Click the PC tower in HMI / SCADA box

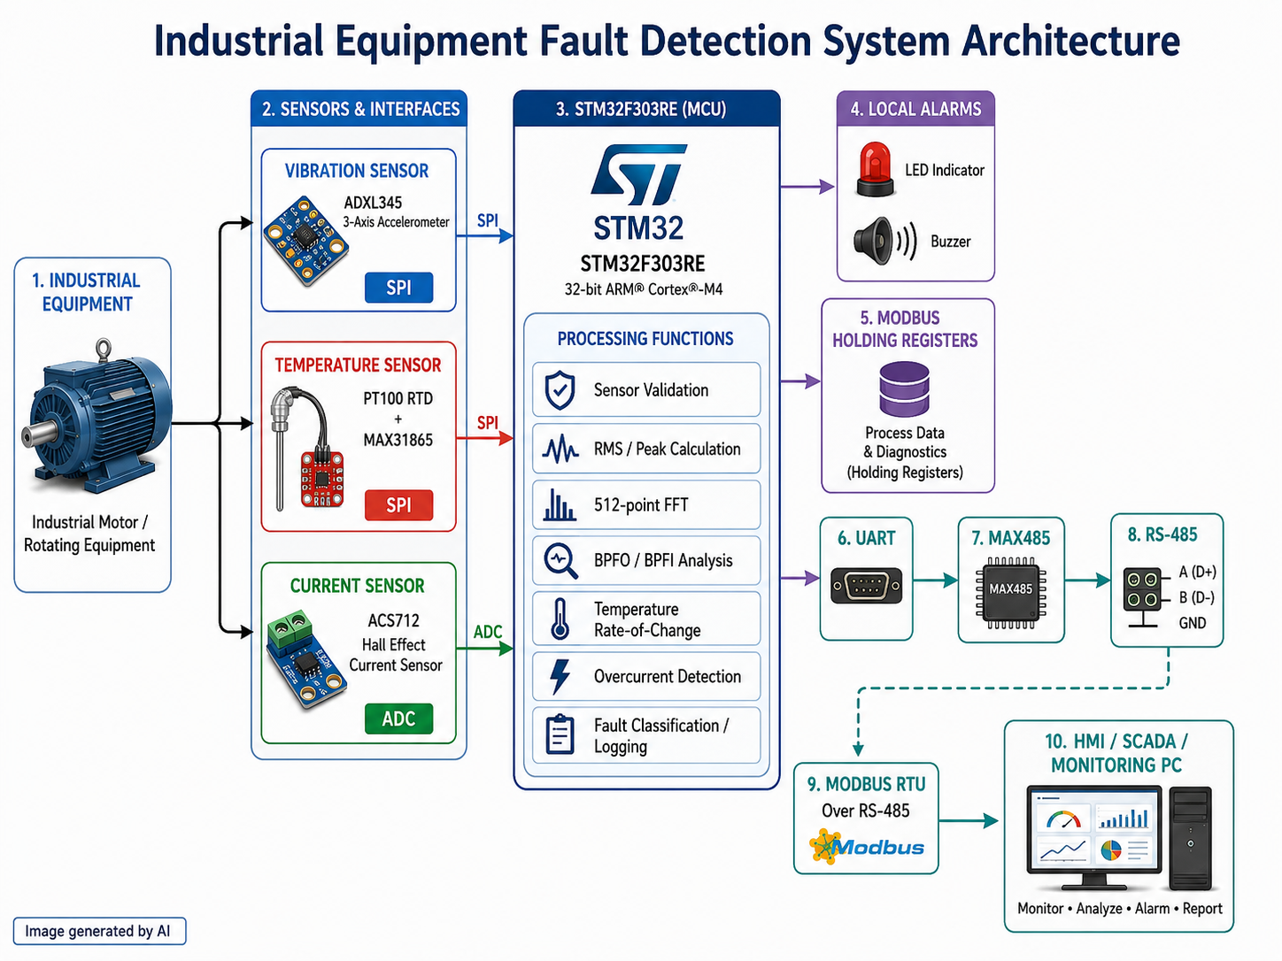[1190, 838]
